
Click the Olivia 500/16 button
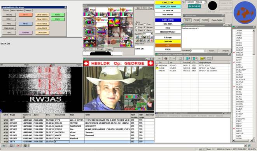tap(42, 28)
